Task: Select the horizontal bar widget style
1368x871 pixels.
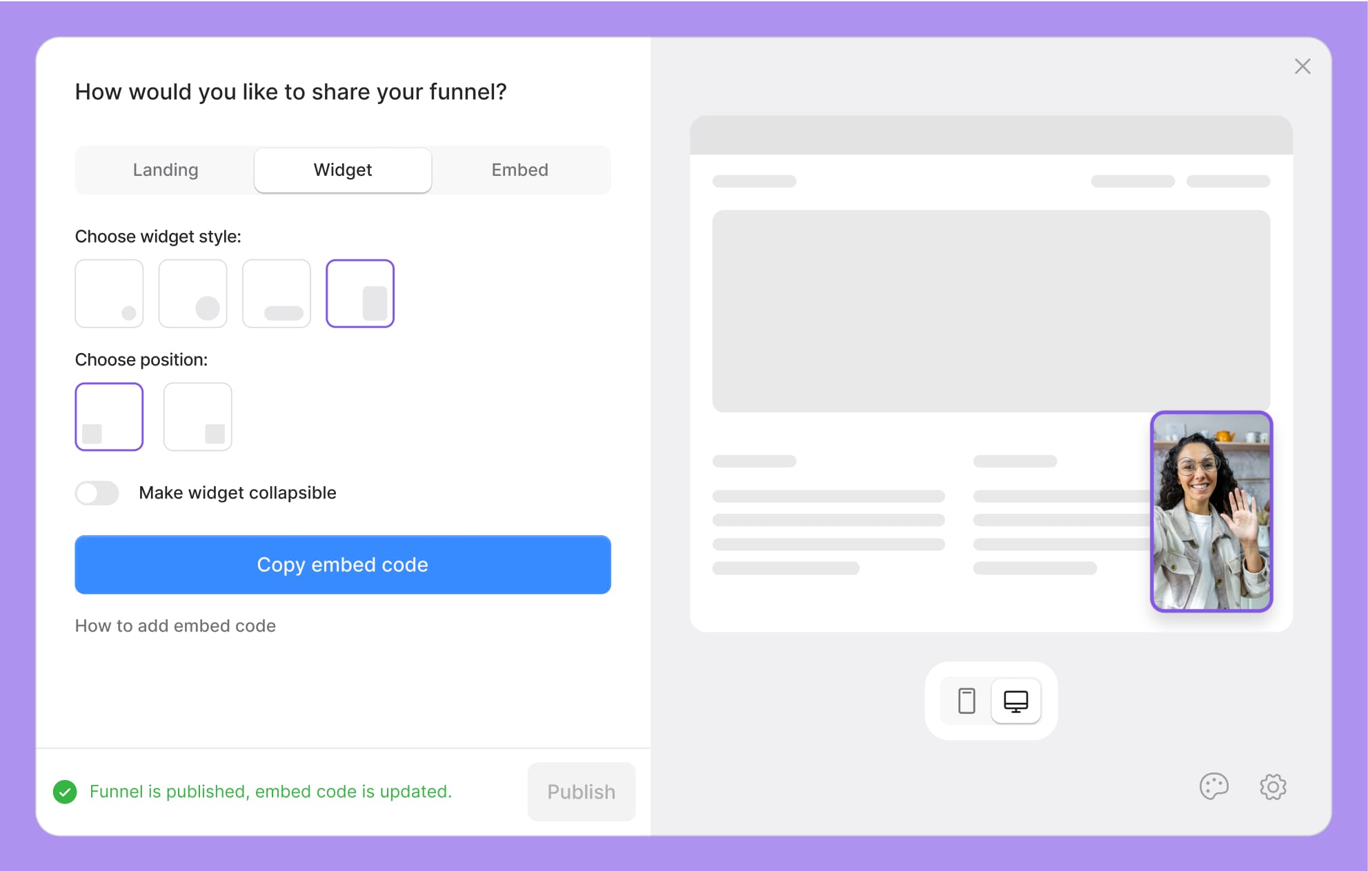Action: (x=276, y=293)
